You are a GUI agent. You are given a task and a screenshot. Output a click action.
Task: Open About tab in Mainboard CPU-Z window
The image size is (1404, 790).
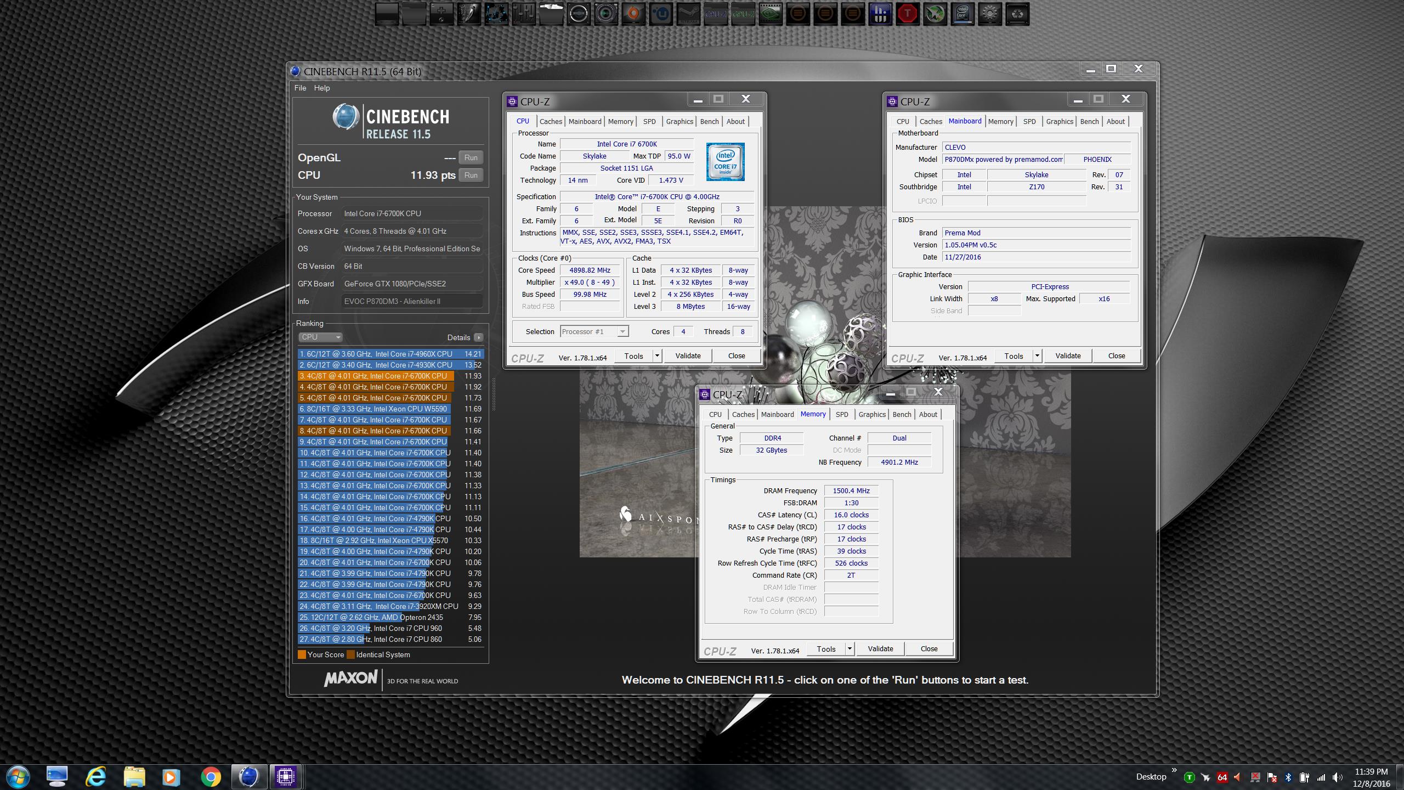(1115, 121)
